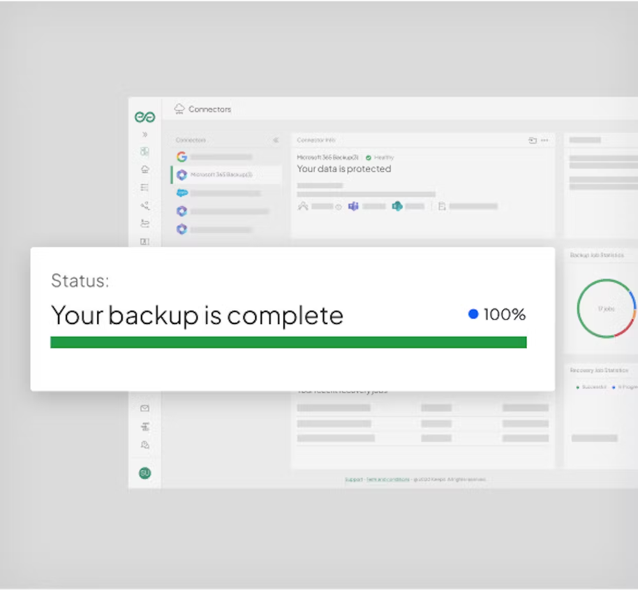Screen dimensions: 638x590
Task: Click the list view icon in the left sidebar
Action: pos(145,187)
